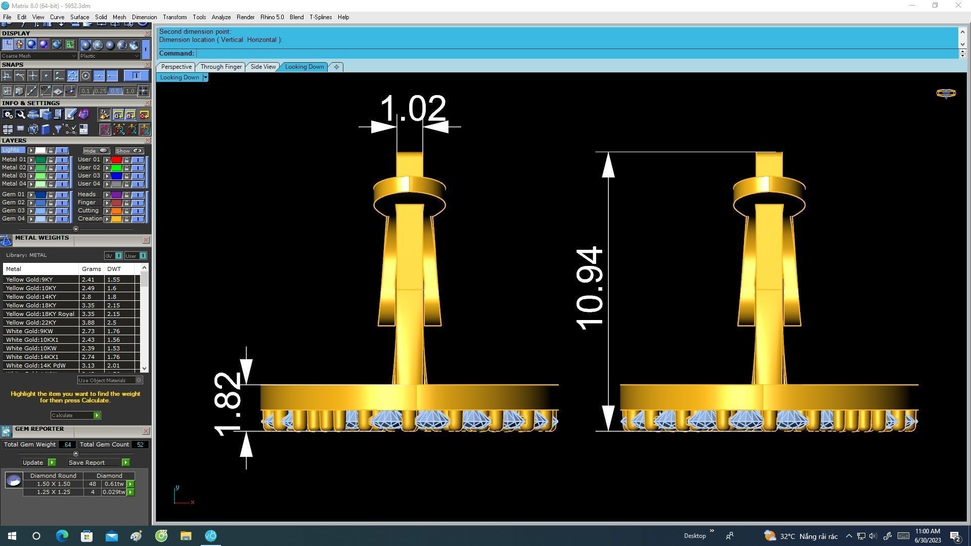Screen dimensions: 971x546
Task: Click the User 01 red color swatch
Action: click(x=116, y=160)
